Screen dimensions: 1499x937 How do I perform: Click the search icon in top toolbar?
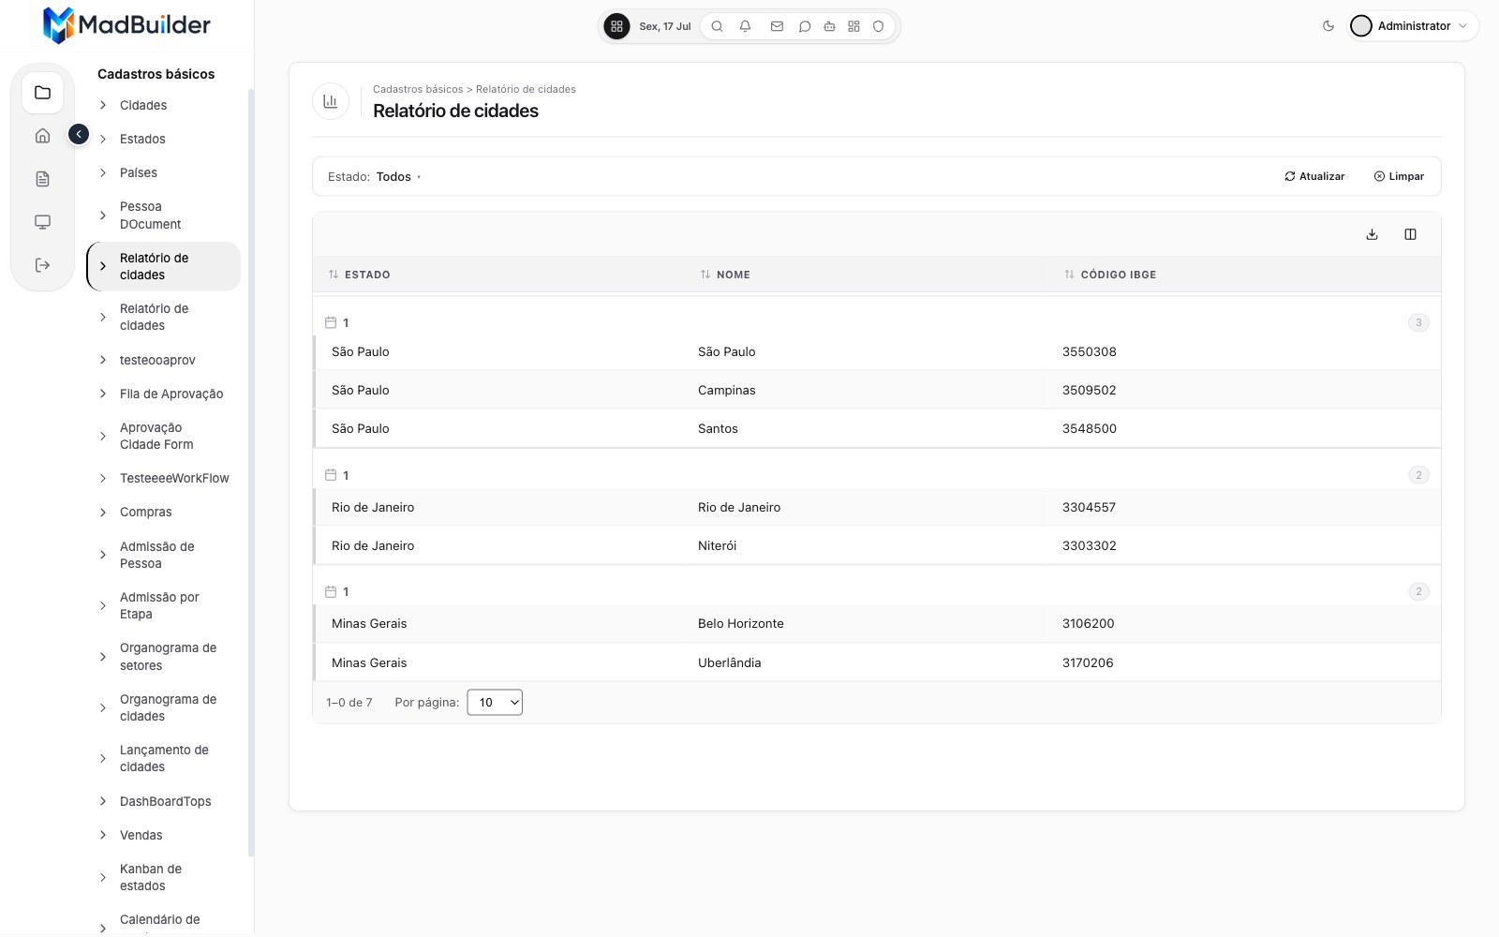pos(717,26)
